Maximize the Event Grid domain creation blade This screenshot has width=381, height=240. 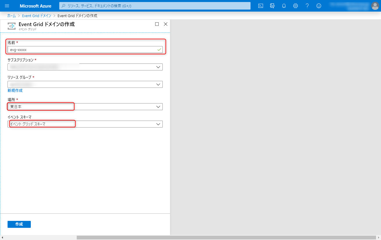pyautogui.click(x=157, y=24)
